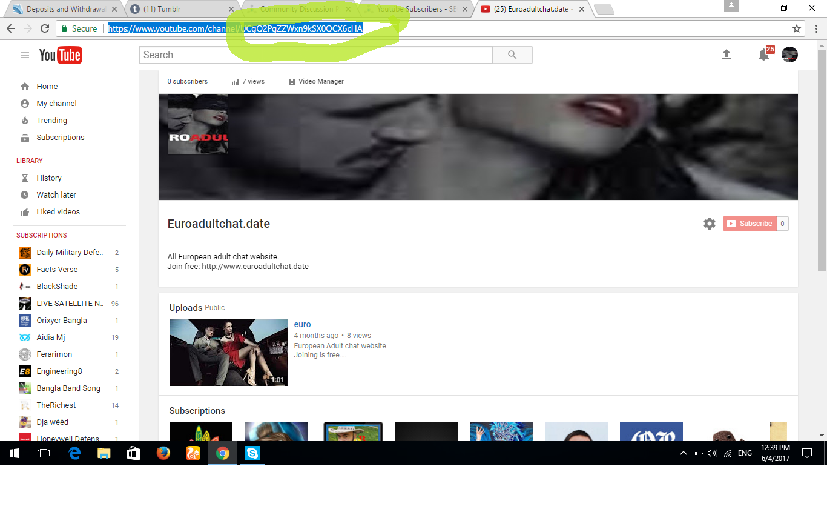The width and height of the screenshot is (827, 515).
Task: Open Watch later in Library
Action: tap(56, 195)
